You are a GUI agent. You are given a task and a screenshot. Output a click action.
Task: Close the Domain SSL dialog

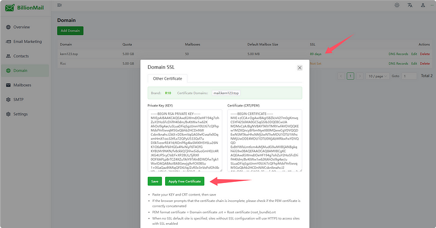299,68
